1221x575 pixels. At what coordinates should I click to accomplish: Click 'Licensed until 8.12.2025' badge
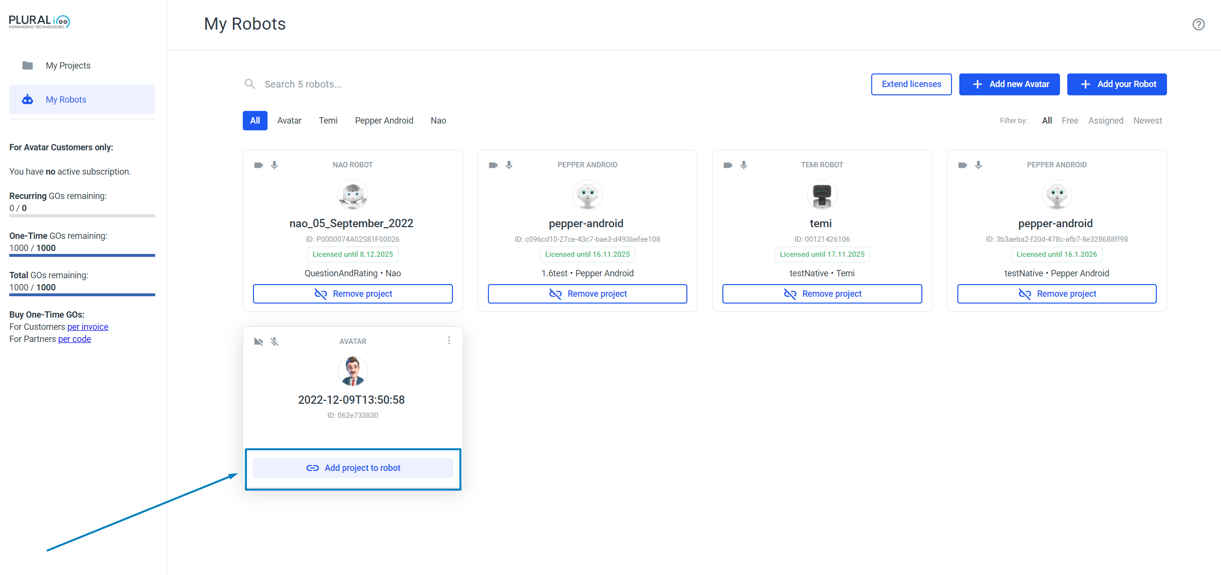pyautogui.click(x=353, y=254)
